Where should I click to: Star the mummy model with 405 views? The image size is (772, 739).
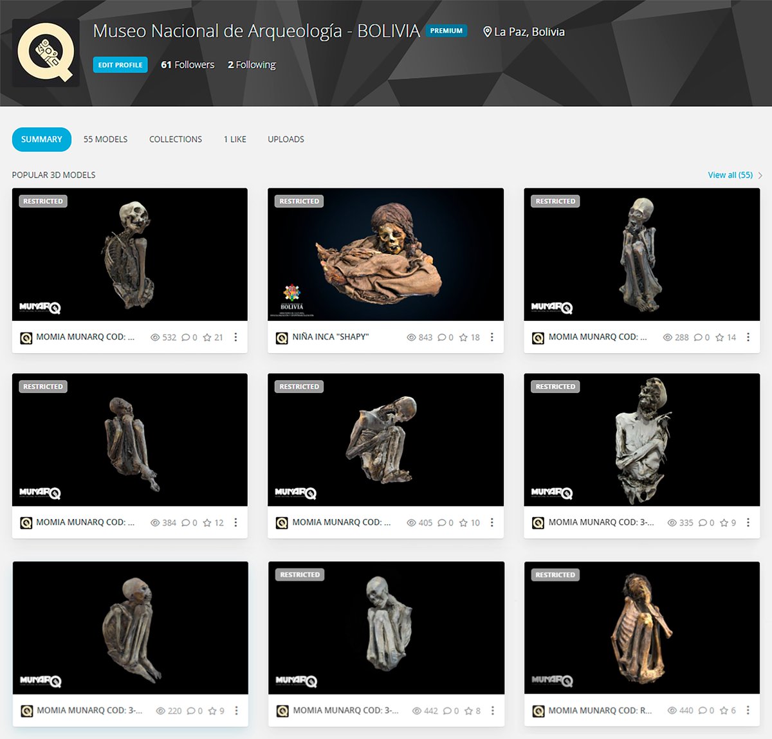463,523
